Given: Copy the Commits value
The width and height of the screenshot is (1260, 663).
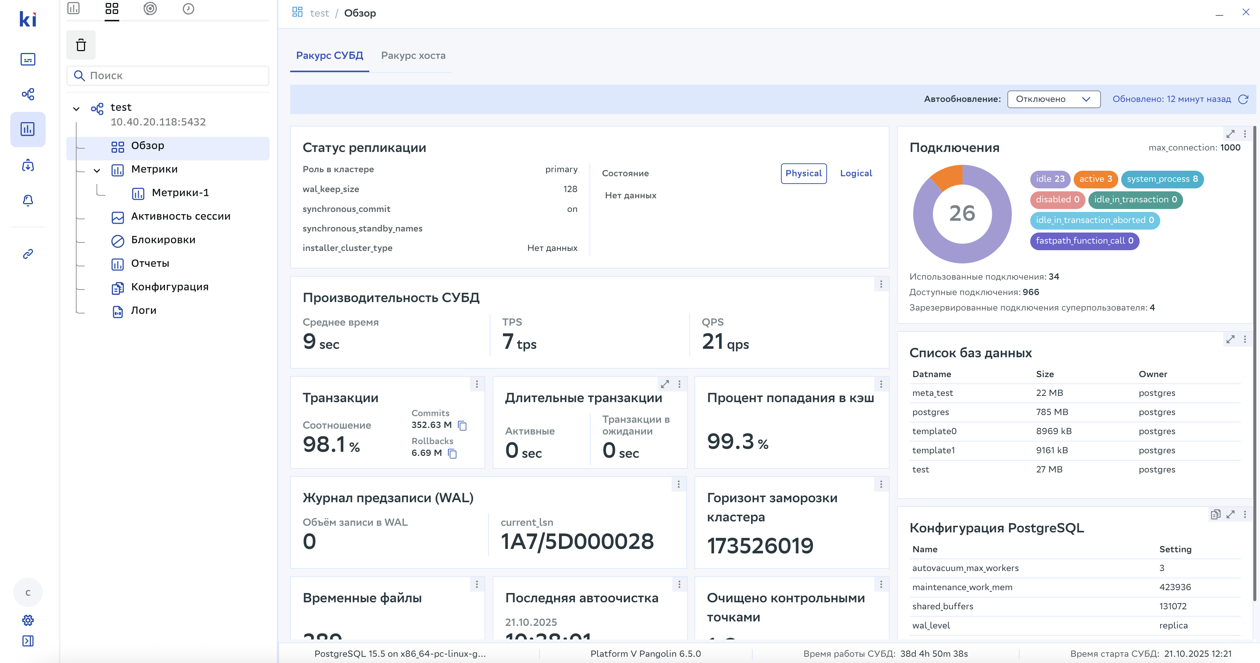Looking at the screenshot, I should [x=462, y=426].
